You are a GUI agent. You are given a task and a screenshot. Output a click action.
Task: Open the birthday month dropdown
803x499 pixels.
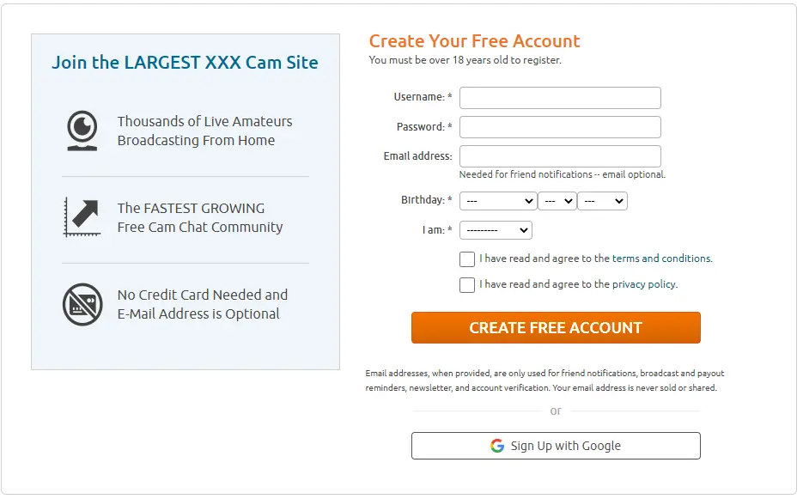498,201
